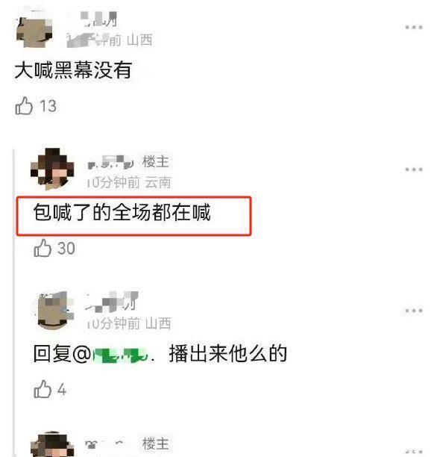The image size is (440, 457).
Task: Open the username above "10分钟前 山西" reply
Action: pos(113,302)
